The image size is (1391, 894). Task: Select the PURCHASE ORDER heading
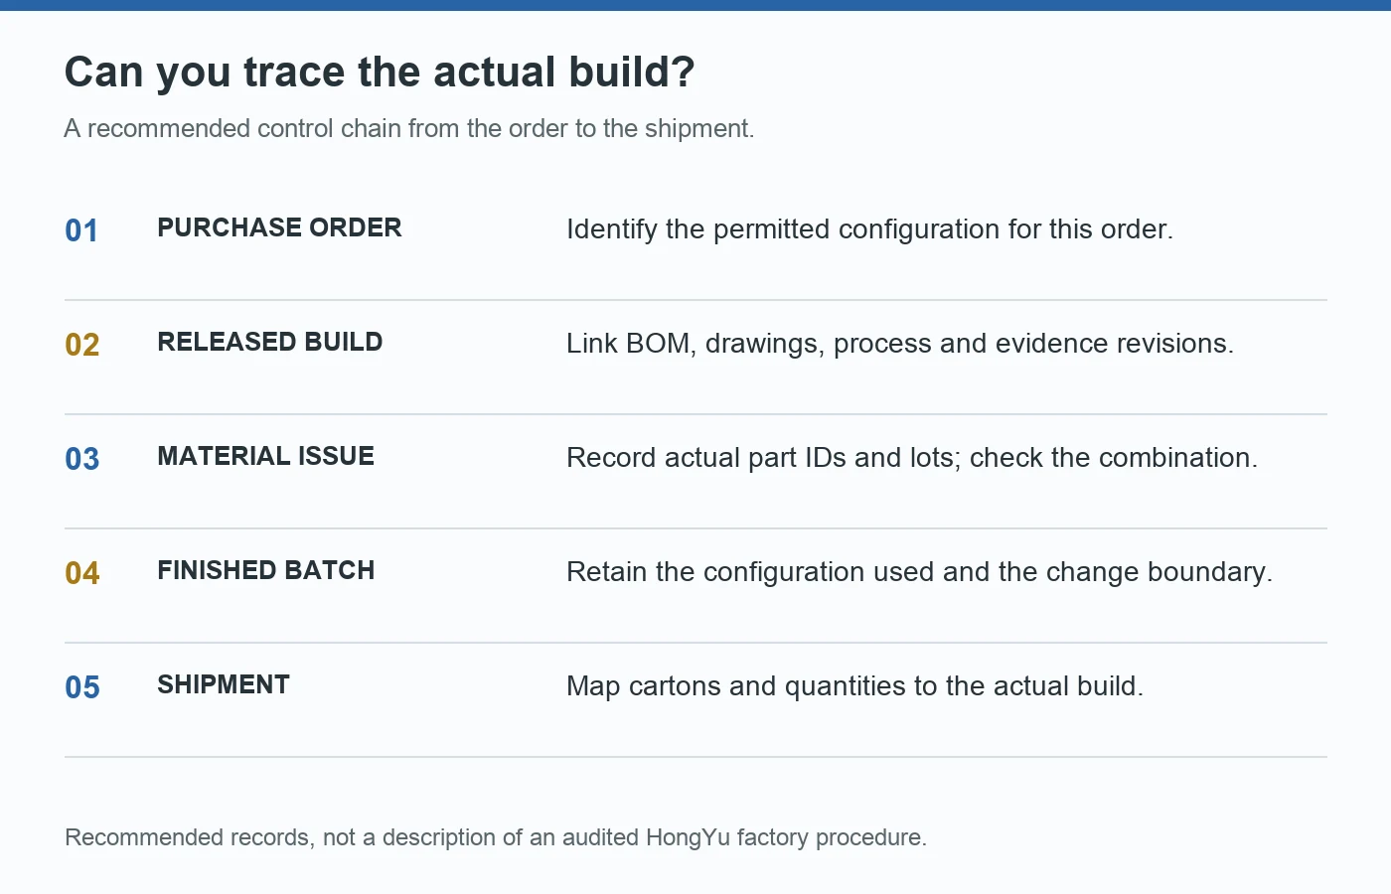click(279, 227)
